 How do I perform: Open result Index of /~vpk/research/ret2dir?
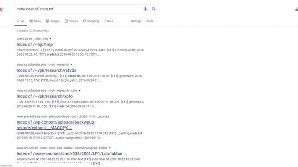47,71
